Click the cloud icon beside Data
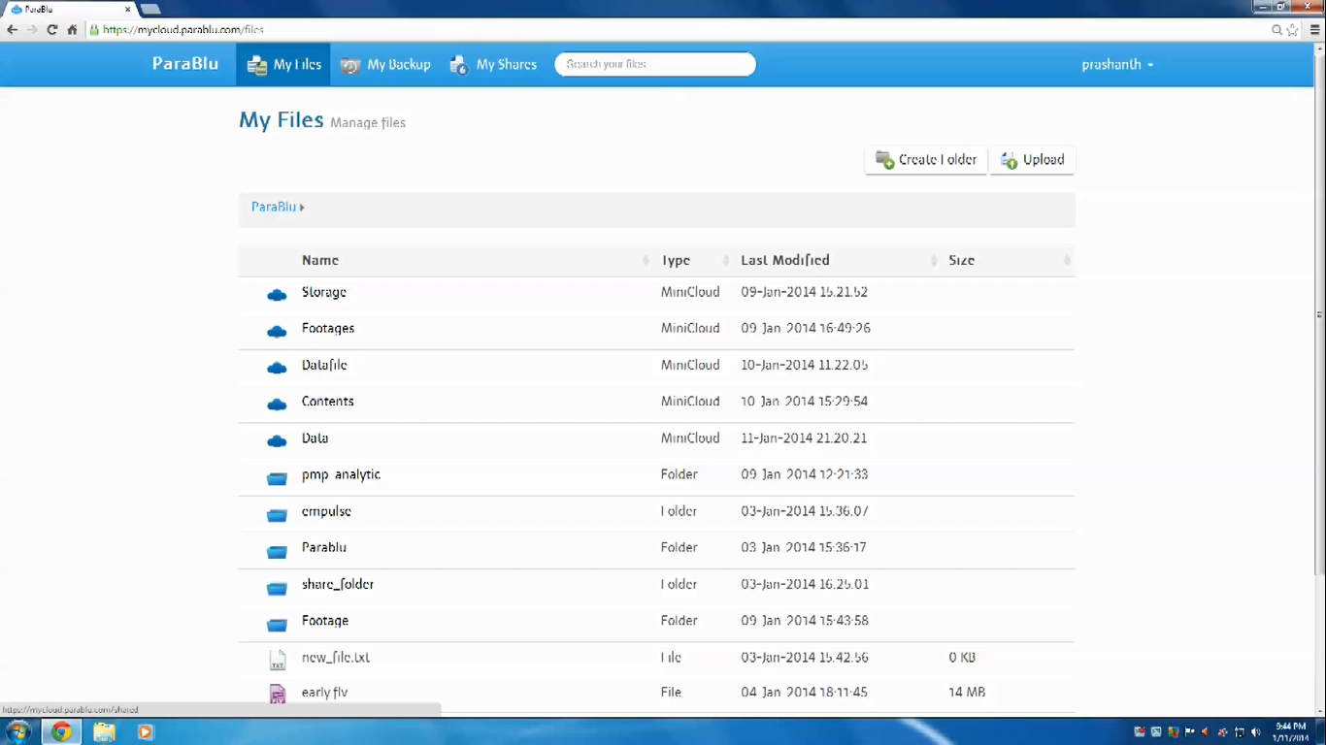 [x=277, y=440]
